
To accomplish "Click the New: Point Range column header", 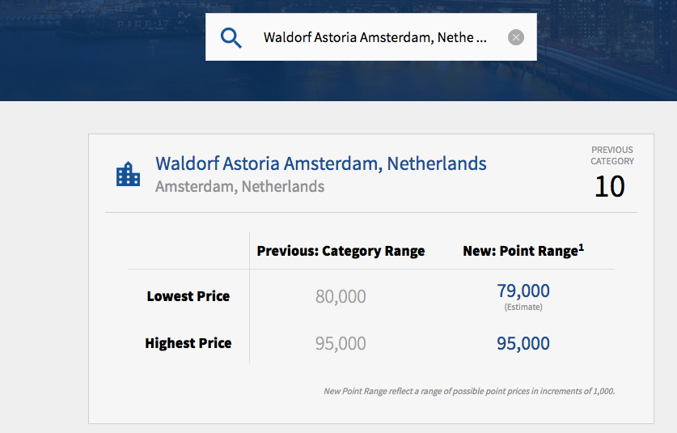I will pyautogui.click(x=519, y=251).
